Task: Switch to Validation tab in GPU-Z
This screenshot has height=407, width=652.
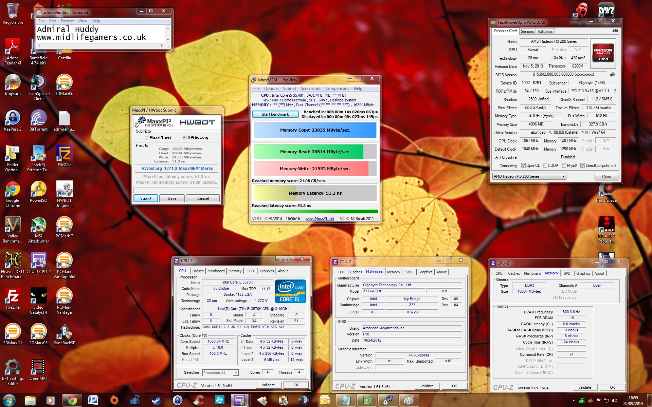Action: tap(545, 32)
